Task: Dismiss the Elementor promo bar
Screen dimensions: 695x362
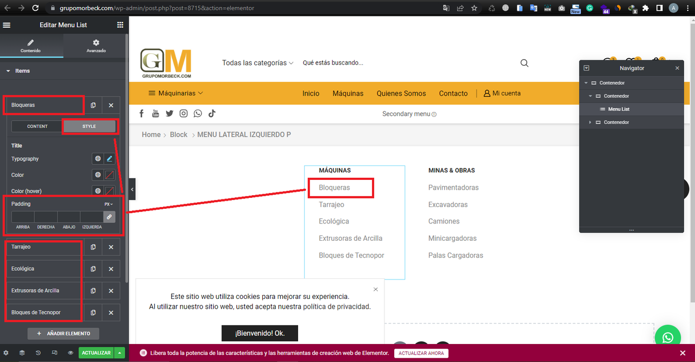Action: (x=683, y=353)
